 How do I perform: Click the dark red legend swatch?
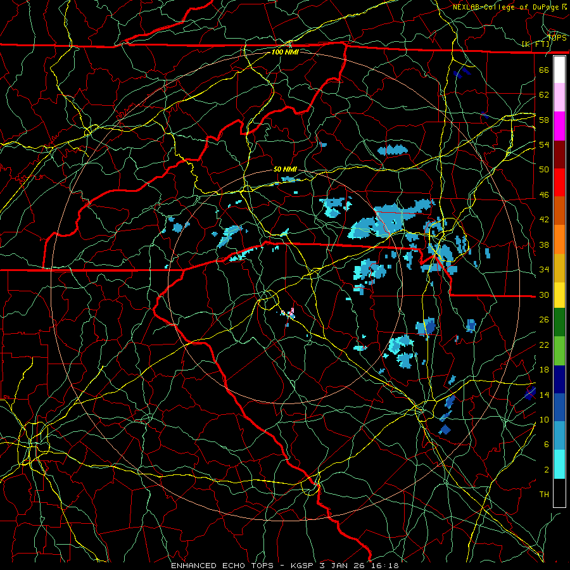[x=559, y=155]
